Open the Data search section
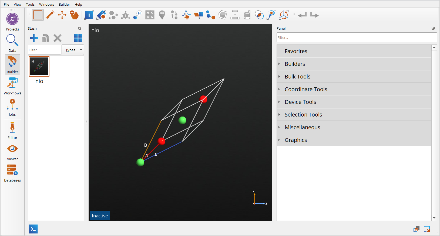Image resolution: width=440 pixels, height=236 pixels. tap(12, 43)
